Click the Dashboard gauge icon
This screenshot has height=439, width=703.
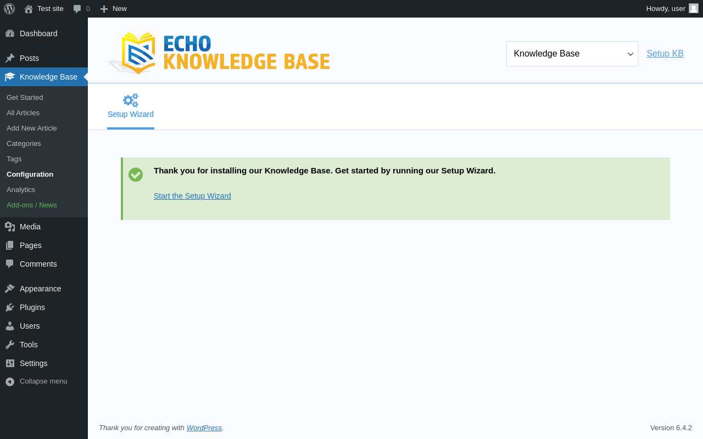10,33
